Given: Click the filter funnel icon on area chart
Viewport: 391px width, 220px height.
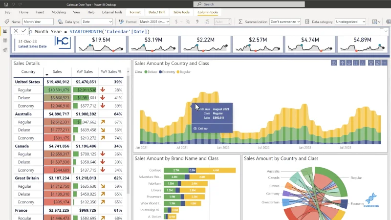Looking at the screenshot, I should [371, 63].
